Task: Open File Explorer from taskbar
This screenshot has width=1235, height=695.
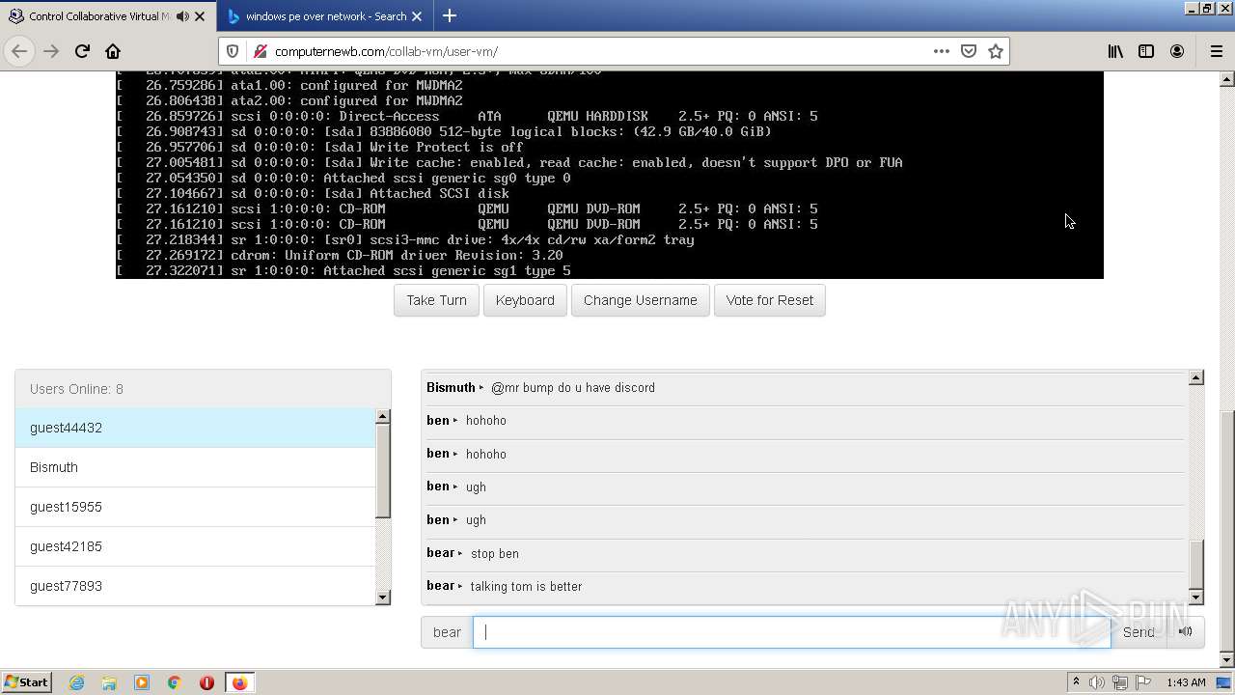Action: point(109,682)
